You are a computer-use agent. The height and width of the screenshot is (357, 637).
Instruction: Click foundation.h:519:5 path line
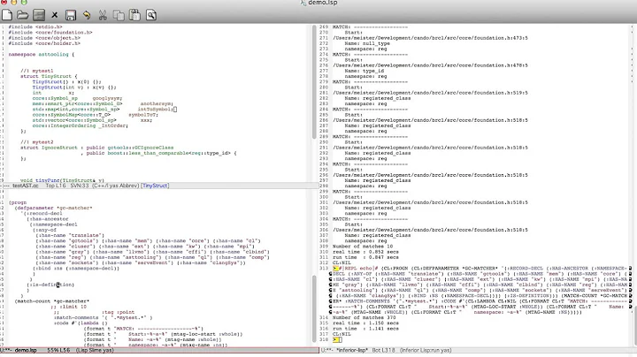(x=430, y=93)
